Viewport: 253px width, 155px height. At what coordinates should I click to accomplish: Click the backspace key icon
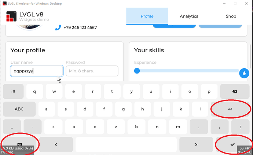[235, 91]
